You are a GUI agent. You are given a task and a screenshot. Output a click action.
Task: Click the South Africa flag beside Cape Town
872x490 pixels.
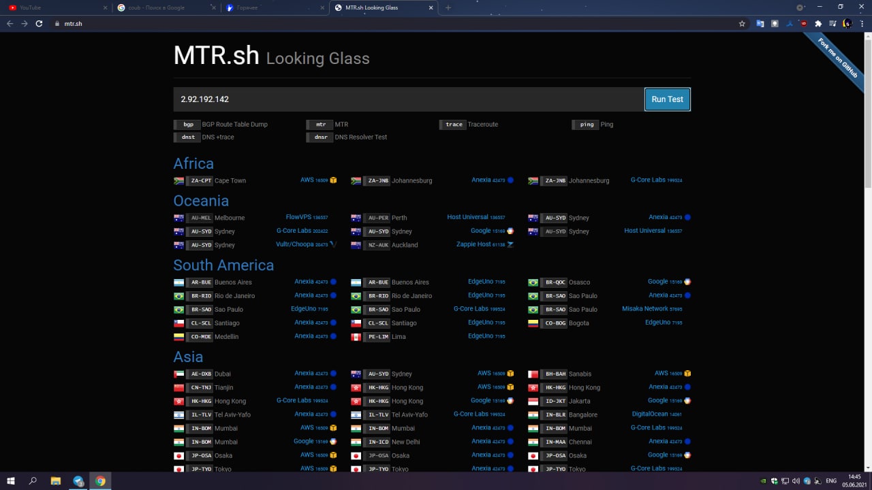(x=178, y=181)
